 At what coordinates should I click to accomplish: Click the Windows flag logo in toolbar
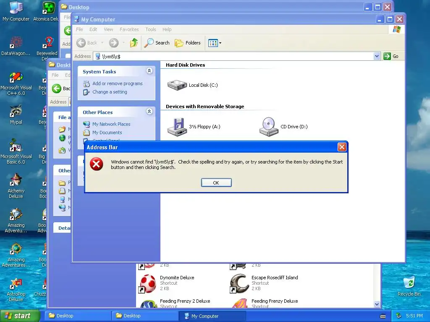coord(396,29)
